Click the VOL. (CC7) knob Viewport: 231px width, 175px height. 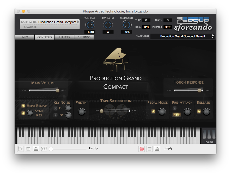[x=90, y=25]
